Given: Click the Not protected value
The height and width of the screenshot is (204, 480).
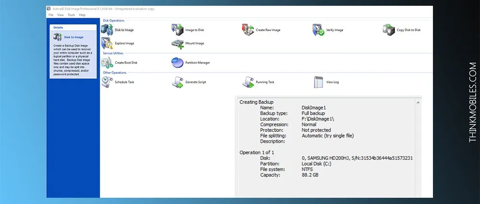Looking at the screenshot, I should tap(316, 130).
